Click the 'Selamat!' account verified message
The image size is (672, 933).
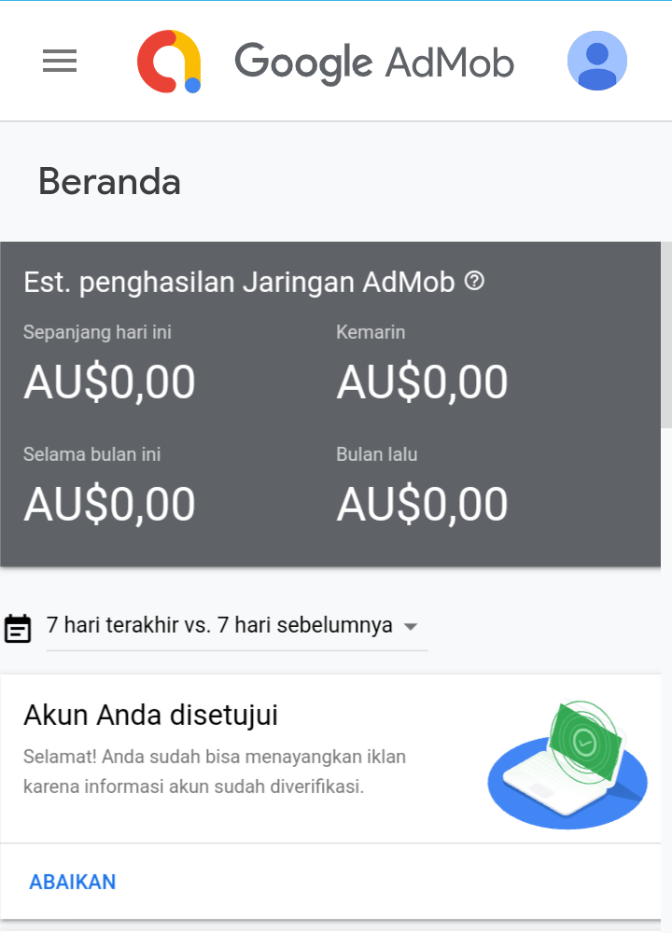click(x=215, y=771)
